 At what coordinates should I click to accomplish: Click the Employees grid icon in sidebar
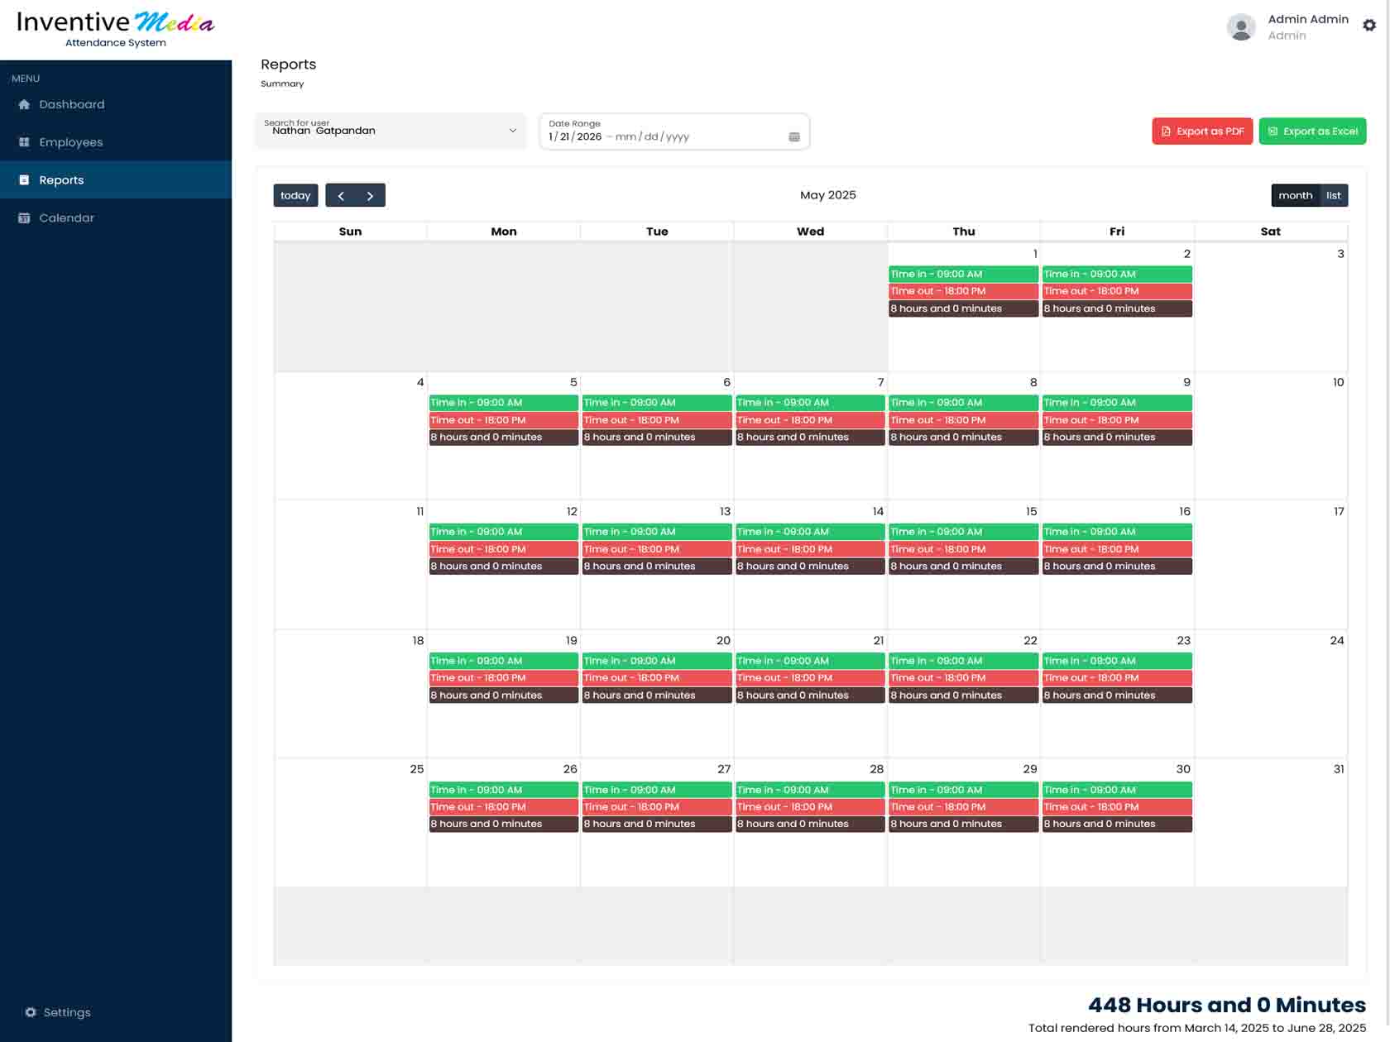pyautogui.click(x=24, y=142)
